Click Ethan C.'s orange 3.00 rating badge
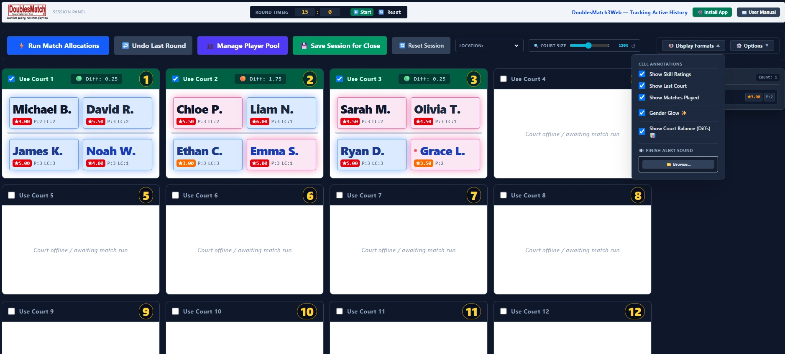Viewport: 785px width, 354px height. (186, 163)
